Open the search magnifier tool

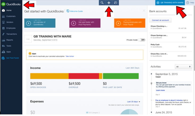pyautogui.click(x=102, y=3)
